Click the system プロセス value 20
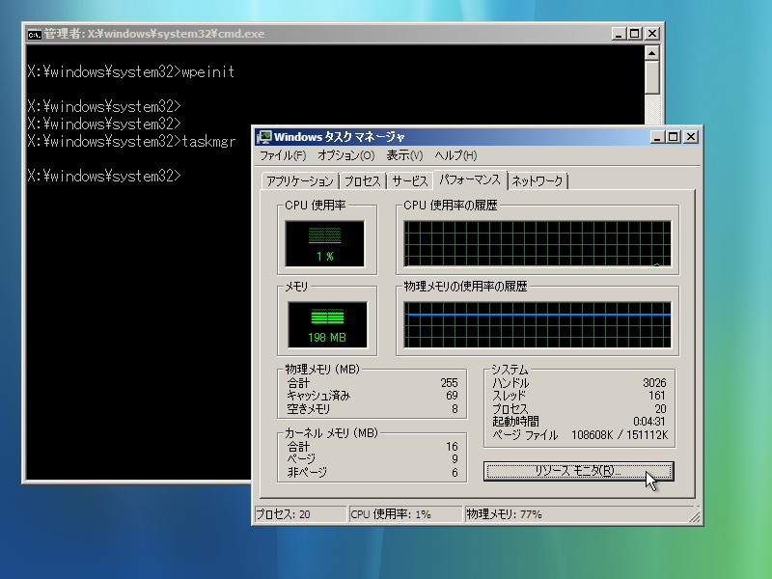Screen dimensions: 772x579 coord(660,409)
